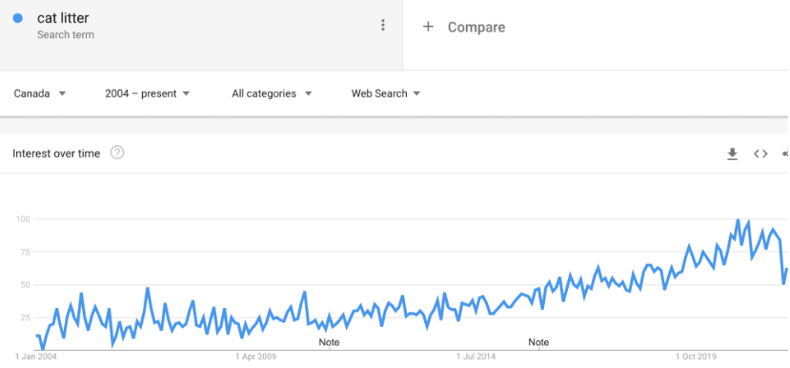
Task: Open the 2004 – present time range dropdown
Action: point(147,93)
